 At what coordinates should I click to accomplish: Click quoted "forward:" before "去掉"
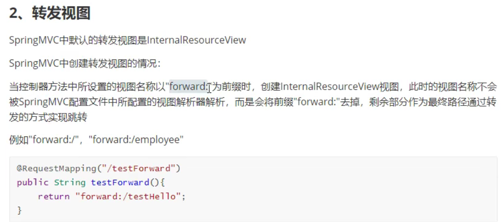pos(318,103)
